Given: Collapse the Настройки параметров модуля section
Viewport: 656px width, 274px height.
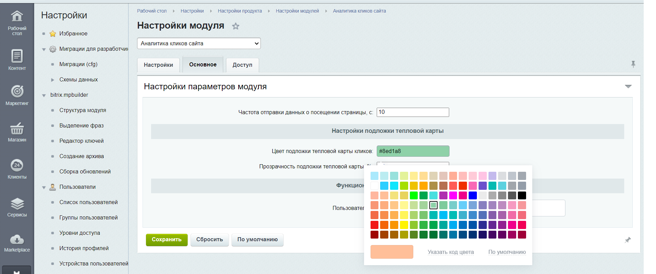Looking at the screenshot, I should point(628,87).
